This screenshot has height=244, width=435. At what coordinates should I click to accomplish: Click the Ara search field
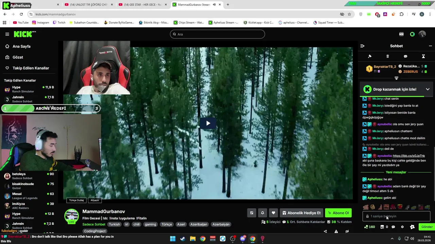pos(217,34)
